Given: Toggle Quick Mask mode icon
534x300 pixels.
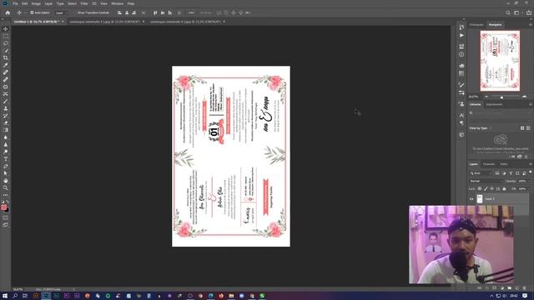Looking at the screenshot, I should (6, 217).
